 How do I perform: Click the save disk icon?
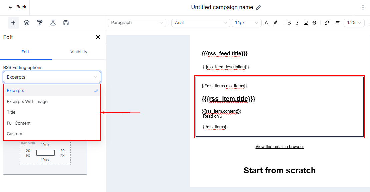click(x=66, y=23)
